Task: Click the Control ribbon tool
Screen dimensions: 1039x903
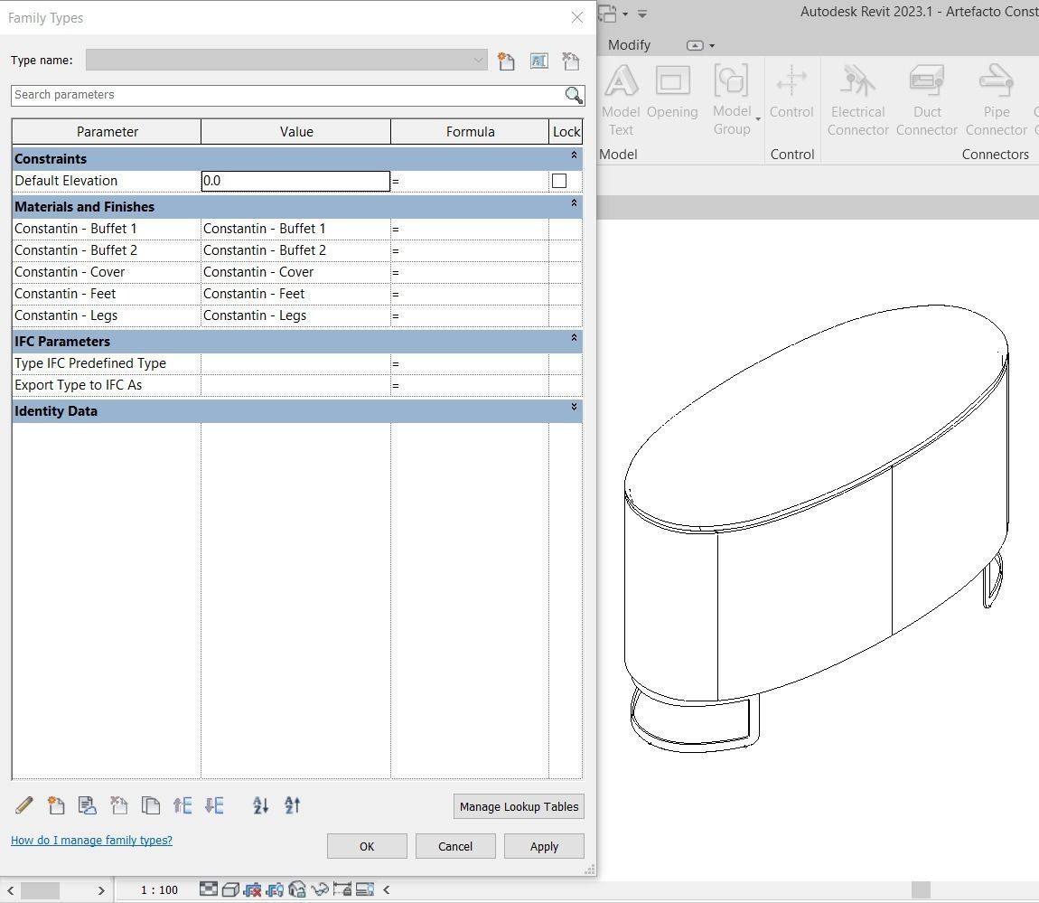Action: (x=791, y=91)
